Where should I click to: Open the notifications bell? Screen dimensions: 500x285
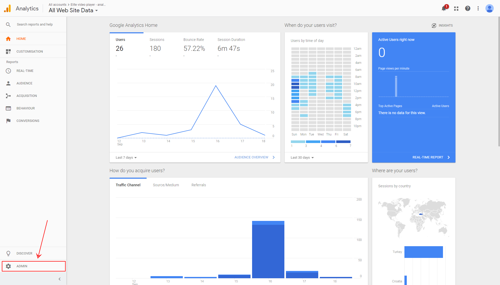(x=444, y=9)
